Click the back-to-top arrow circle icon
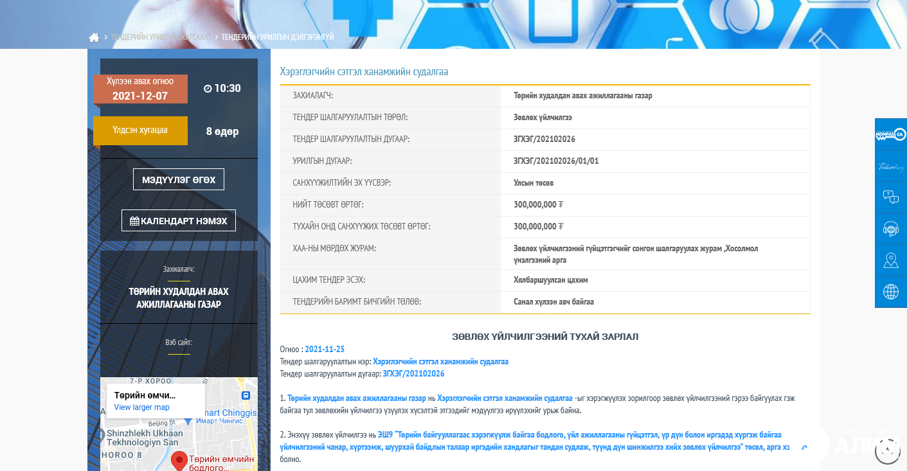This screenshot has width=907, height=471. pyautogui.click(x=887, y=450)
